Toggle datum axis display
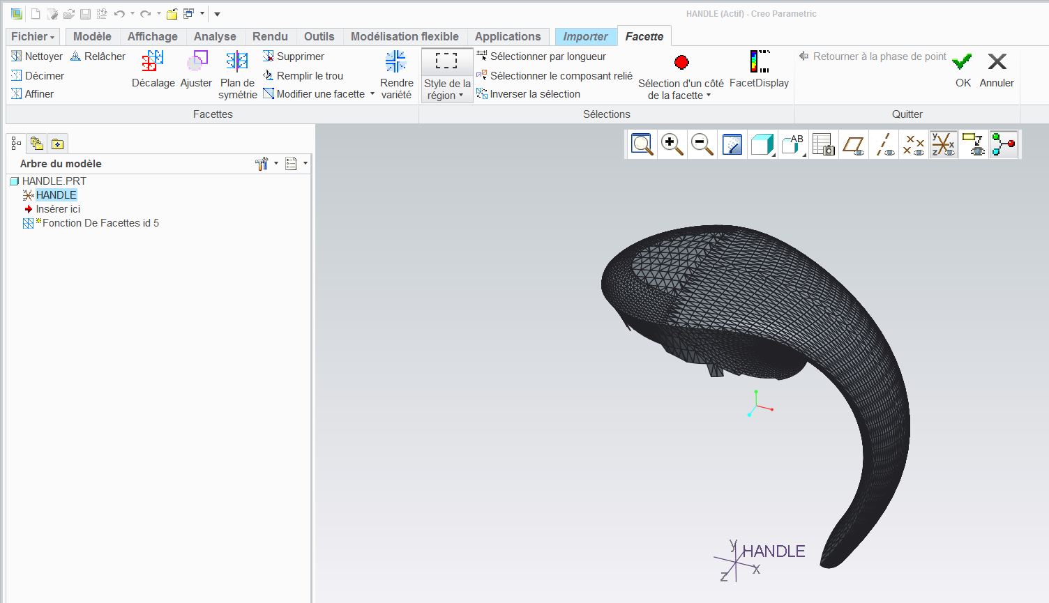Image resolution: width=1049 pixels, height=603 pixels. (884, 144)
